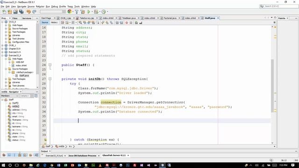Image resolution: width=299 pixels, height=168 pixels.
Task: Open the Refactor menu
Action: (x=40, y=7)
